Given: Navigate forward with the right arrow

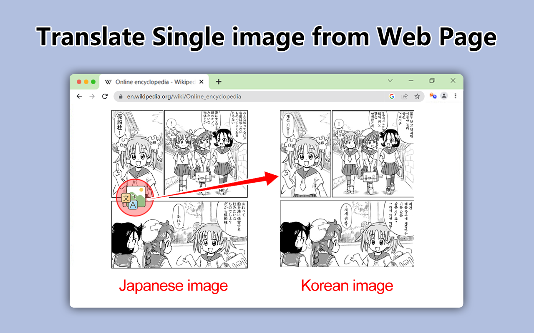Looking at the screenshot, I should (92, 96).
